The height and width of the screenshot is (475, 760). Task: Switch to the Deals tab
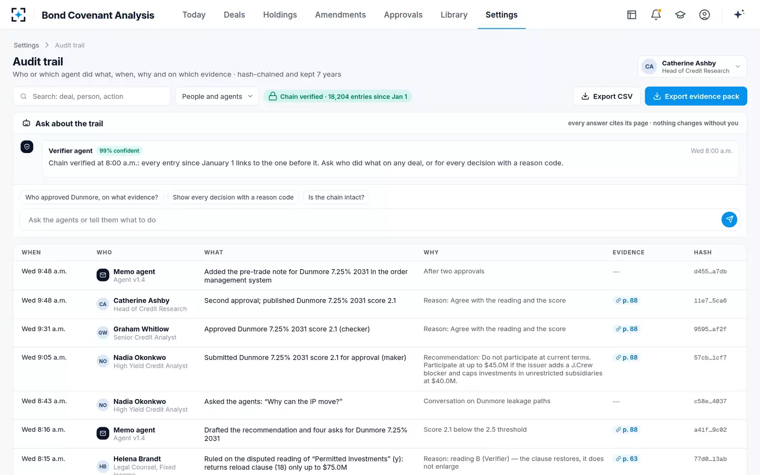(234, 15)
